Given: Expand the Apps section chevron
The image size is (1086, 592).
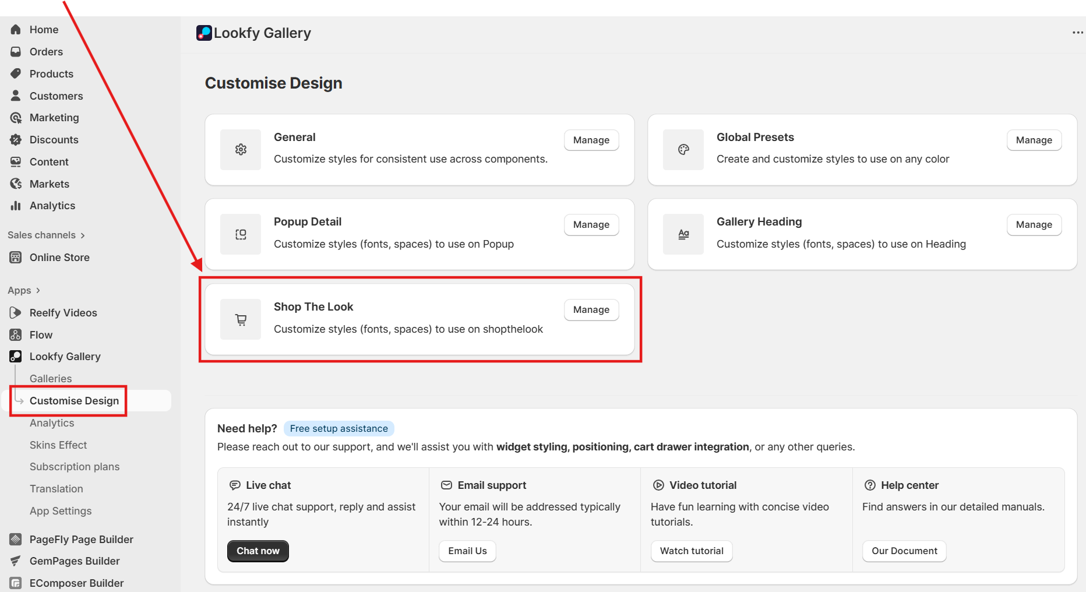Looking at the screenshot, I should (x=38, y=291).
